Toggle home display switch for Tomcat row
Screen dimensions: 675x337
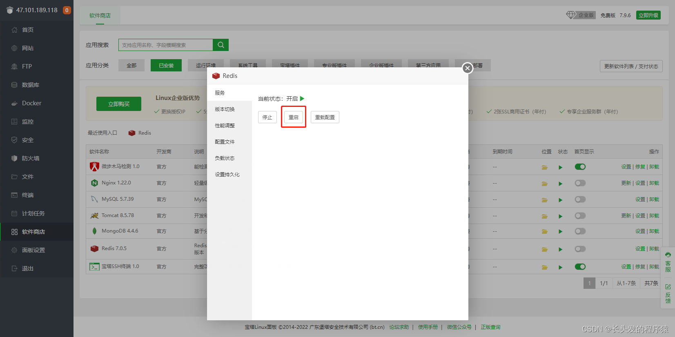click(x=580, y=216)
